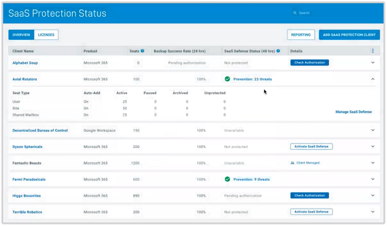The width and height of the screenshot is (387, 226).
Task: Click green checkmark icon for Fermi Paradoxicals
Action: (227, 179)
